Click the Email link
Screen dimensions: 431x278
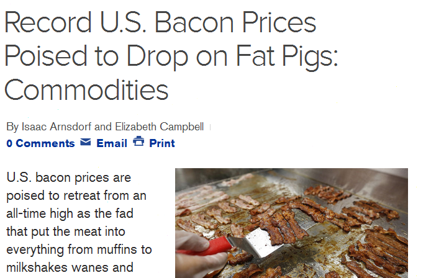coord(112,143)
